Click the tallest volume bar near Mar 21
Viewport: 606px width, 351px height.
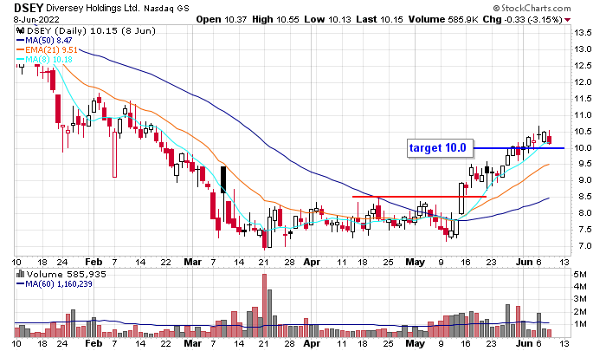click(264, 305)
